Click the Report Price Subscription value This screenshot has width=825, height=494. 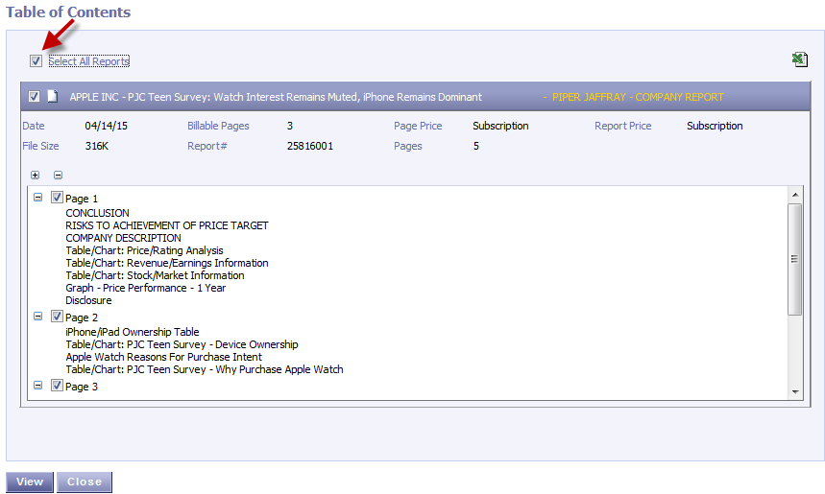(x=715, y=126)
